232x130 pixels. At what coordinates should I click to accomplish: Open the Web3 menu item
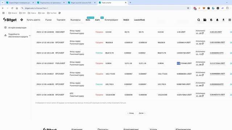click(126, 20)
